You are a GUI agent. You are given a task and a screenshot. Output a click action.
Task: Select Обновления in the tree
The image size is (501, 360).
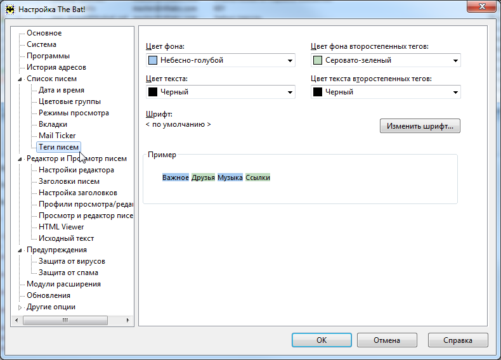49,295
